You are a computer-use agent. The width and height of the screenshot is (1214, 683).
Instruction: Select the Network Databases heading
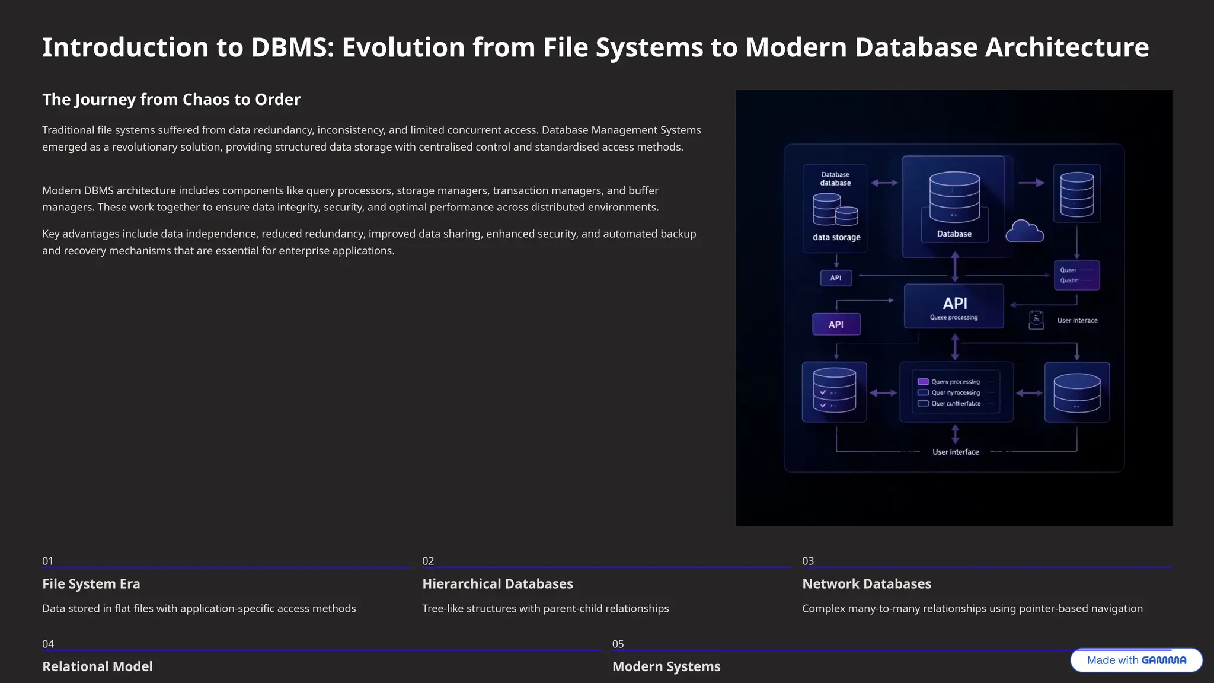866,584
